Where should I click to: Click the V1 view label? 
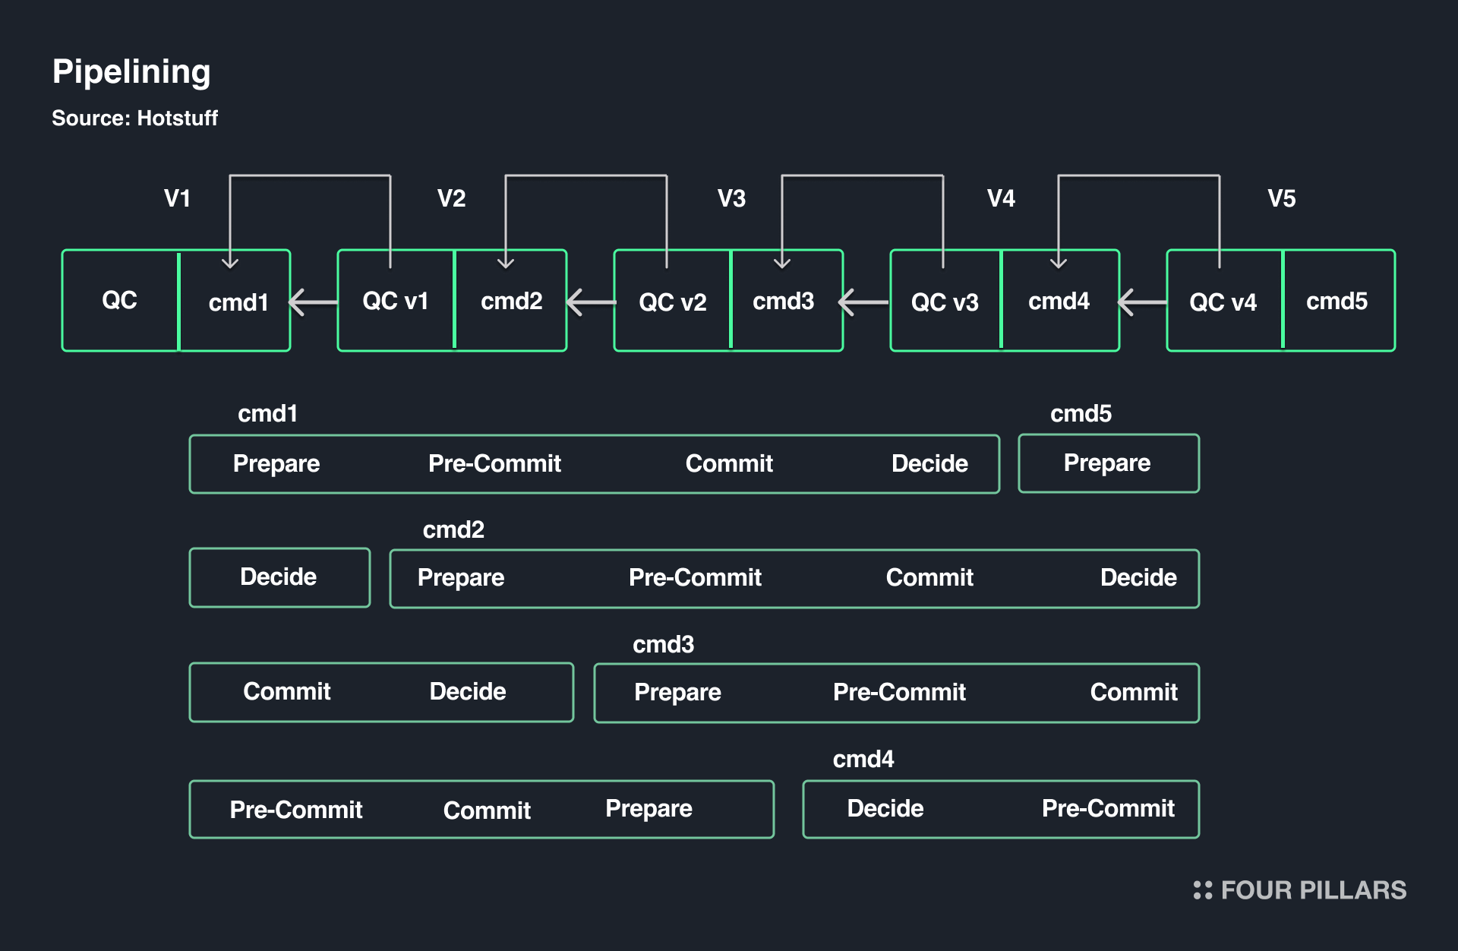(x=177, y=199)
